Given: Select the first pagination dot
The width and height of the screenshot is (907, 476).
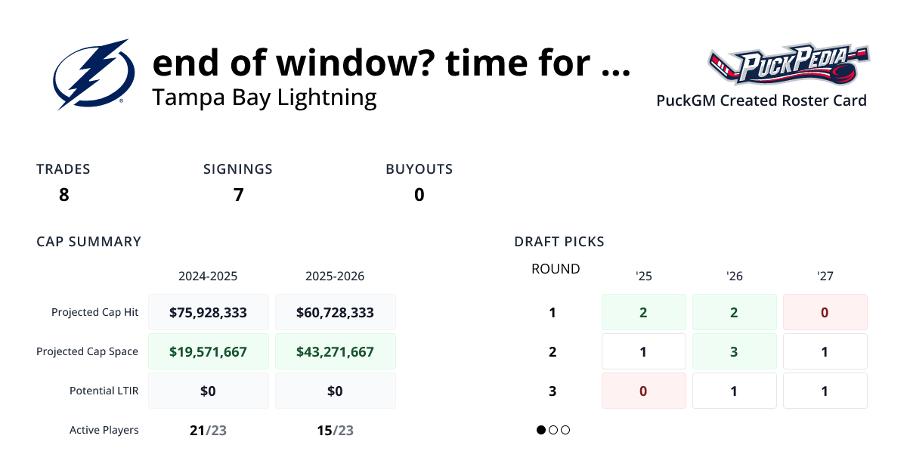Looking at the screenshot, I should pyautogui.click(x=541, y=430).
